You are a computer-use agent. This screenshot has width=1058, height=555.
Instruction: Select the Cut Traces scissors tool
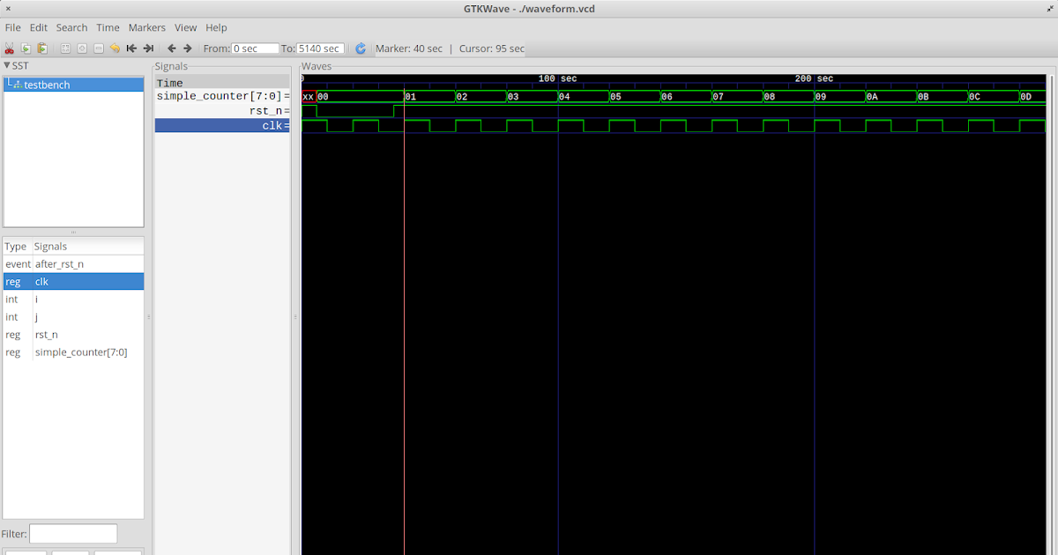pos(9,48)
